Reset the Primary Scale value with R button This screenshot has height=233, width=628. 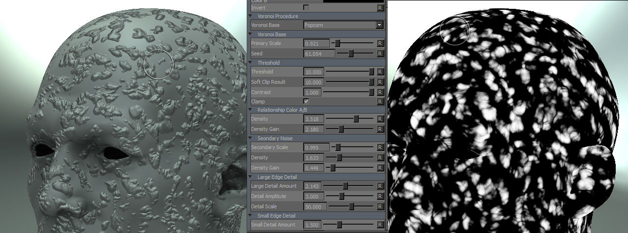(380, 44)
